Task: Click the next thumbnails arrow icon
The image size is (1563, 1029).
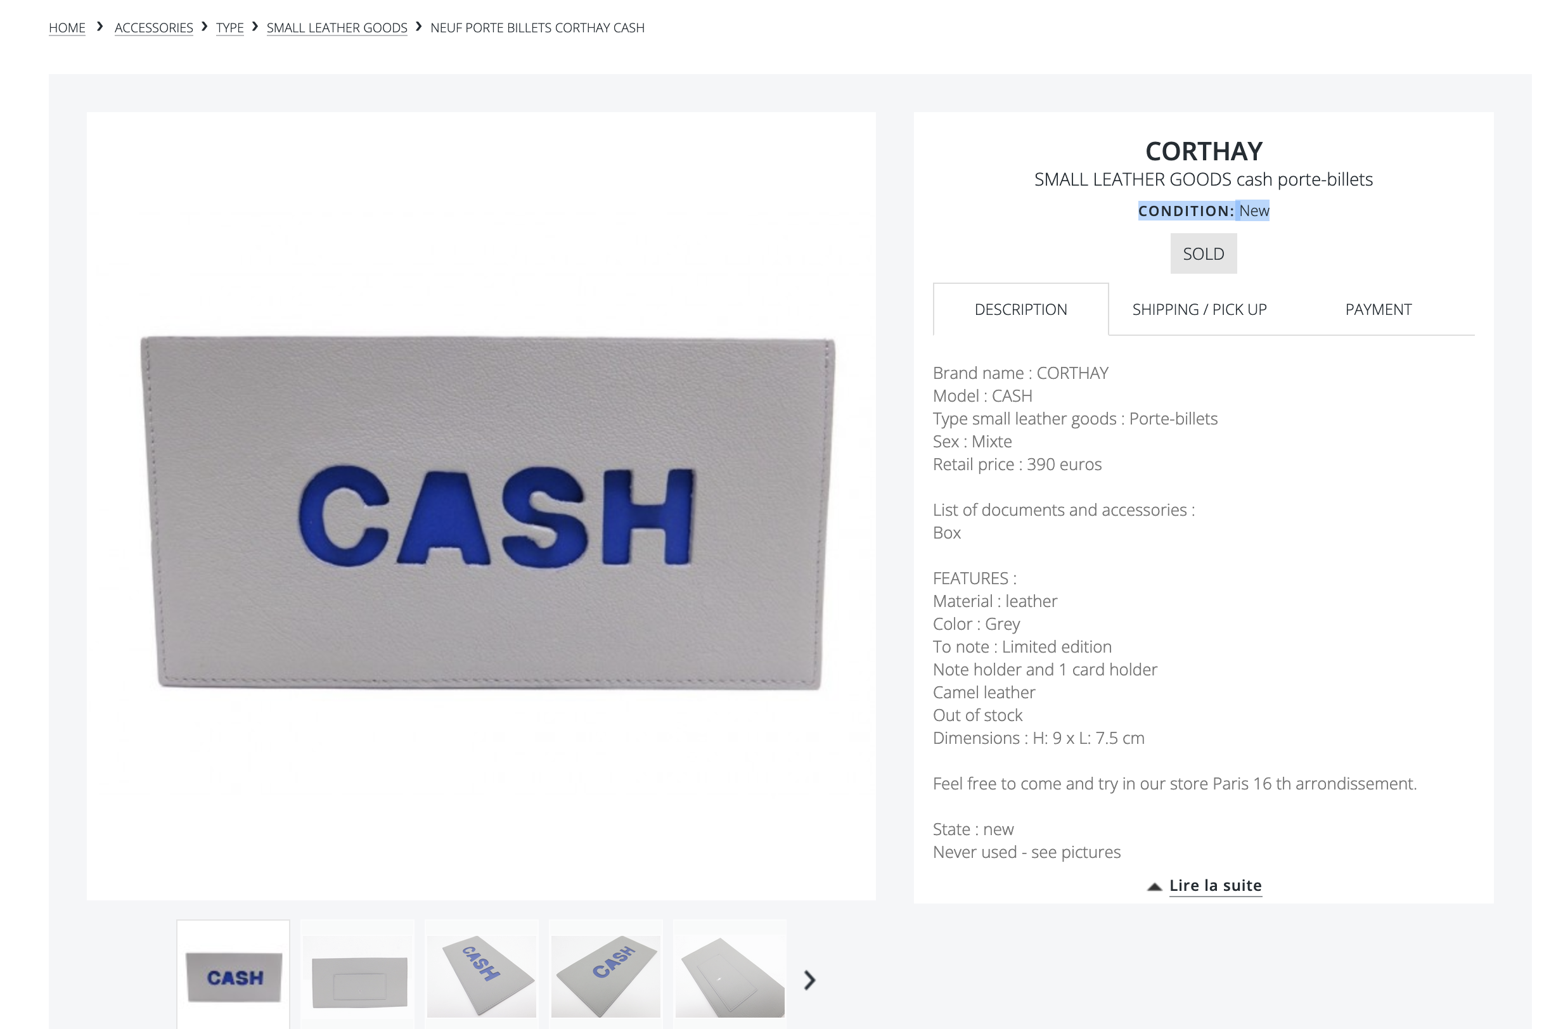Action: coord(809,980)
